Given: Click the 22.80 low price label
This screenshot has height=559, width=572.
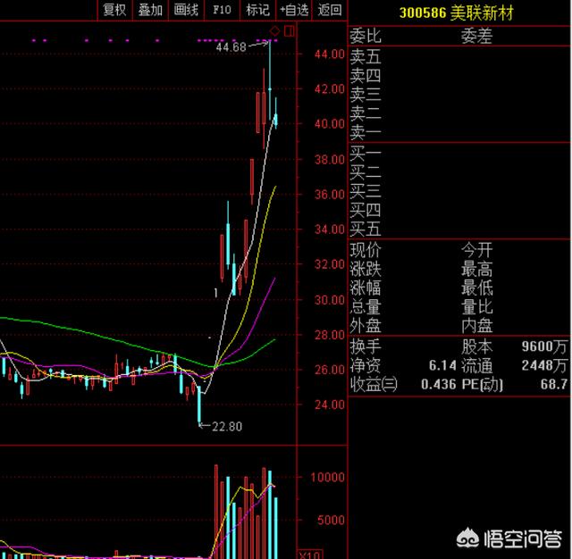Looking at the screenshot, I should [227, 426].
